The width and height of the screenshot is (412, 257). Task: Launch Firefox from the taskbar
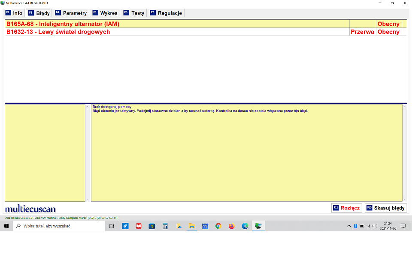[x=231, y=226]
